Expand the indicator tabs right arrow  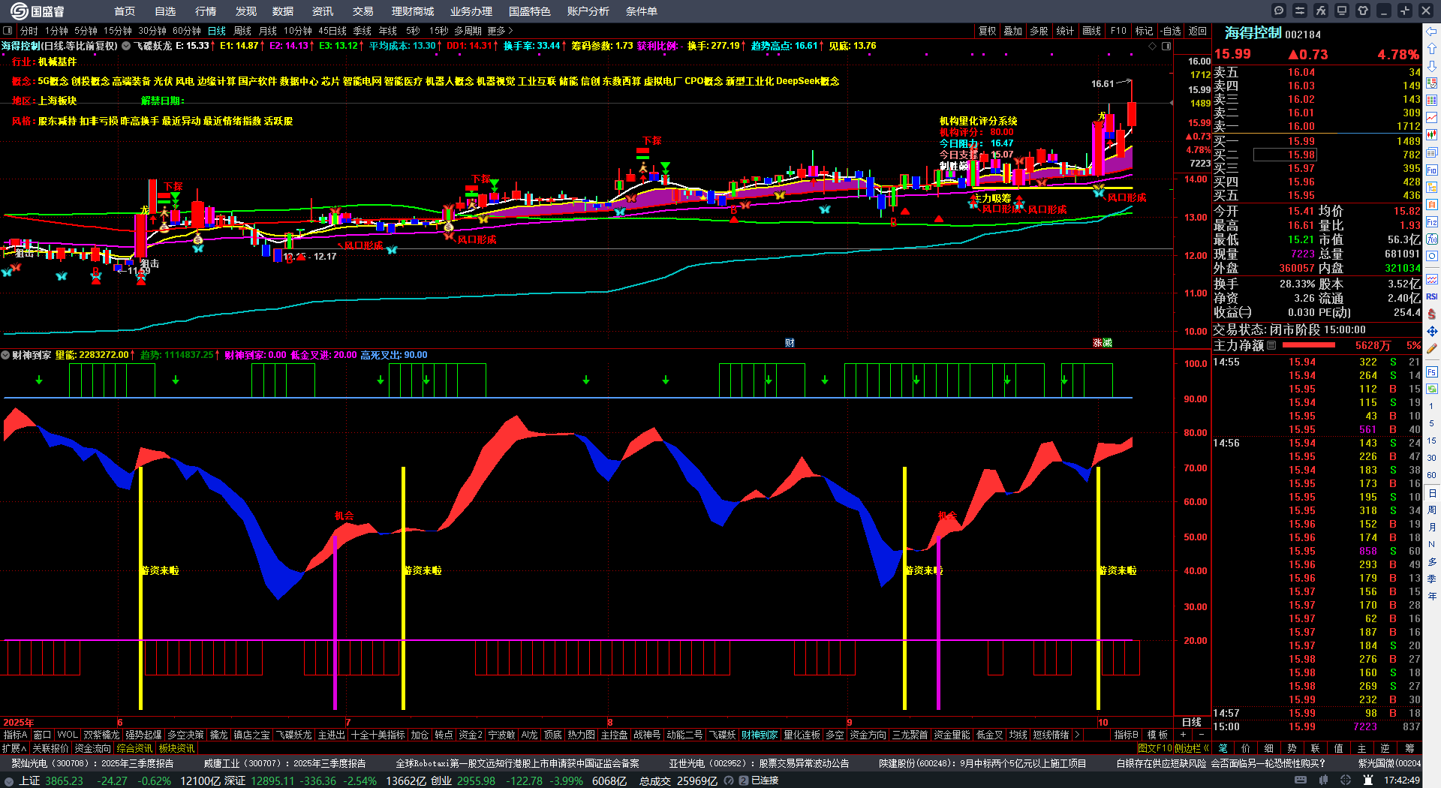coord(1077,735)
